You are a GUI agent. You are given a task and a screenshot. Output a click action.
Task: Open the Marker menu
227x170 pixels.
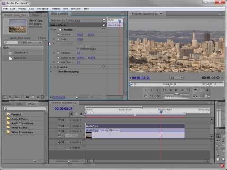coord(55,9)
